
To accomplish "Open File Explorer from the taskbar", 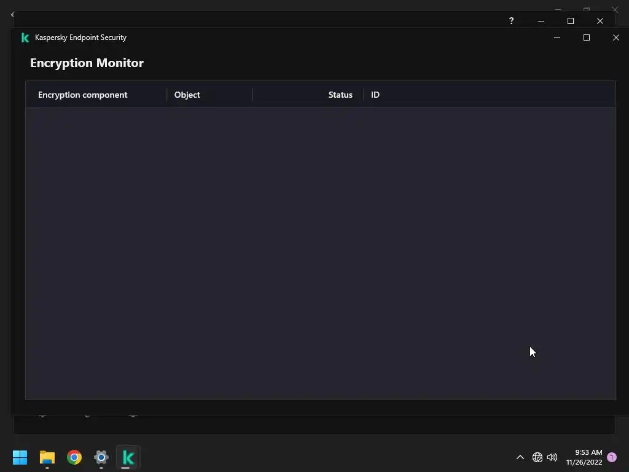I will pyautogui.click(x=47, y=457).
